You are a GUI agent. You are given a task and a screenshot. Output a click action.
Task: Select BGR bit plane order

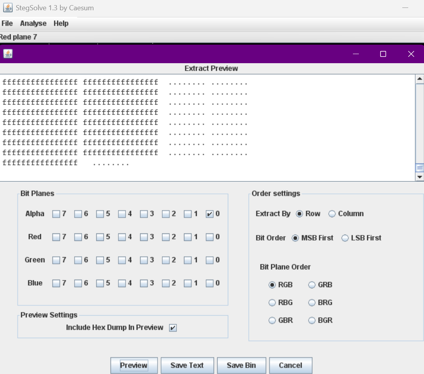click(312, 321)
